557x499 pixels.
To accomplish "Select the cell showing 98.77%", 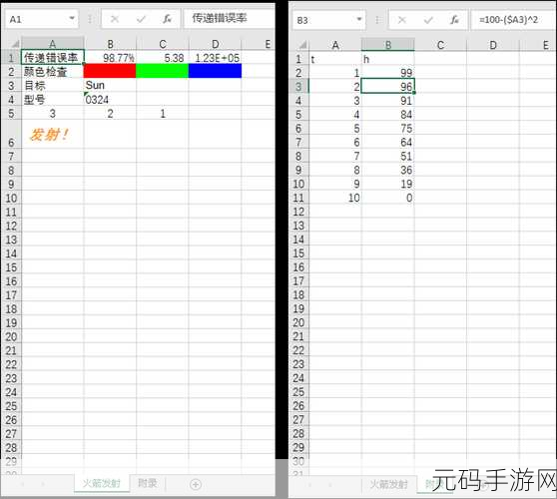I will click(110, 57).
